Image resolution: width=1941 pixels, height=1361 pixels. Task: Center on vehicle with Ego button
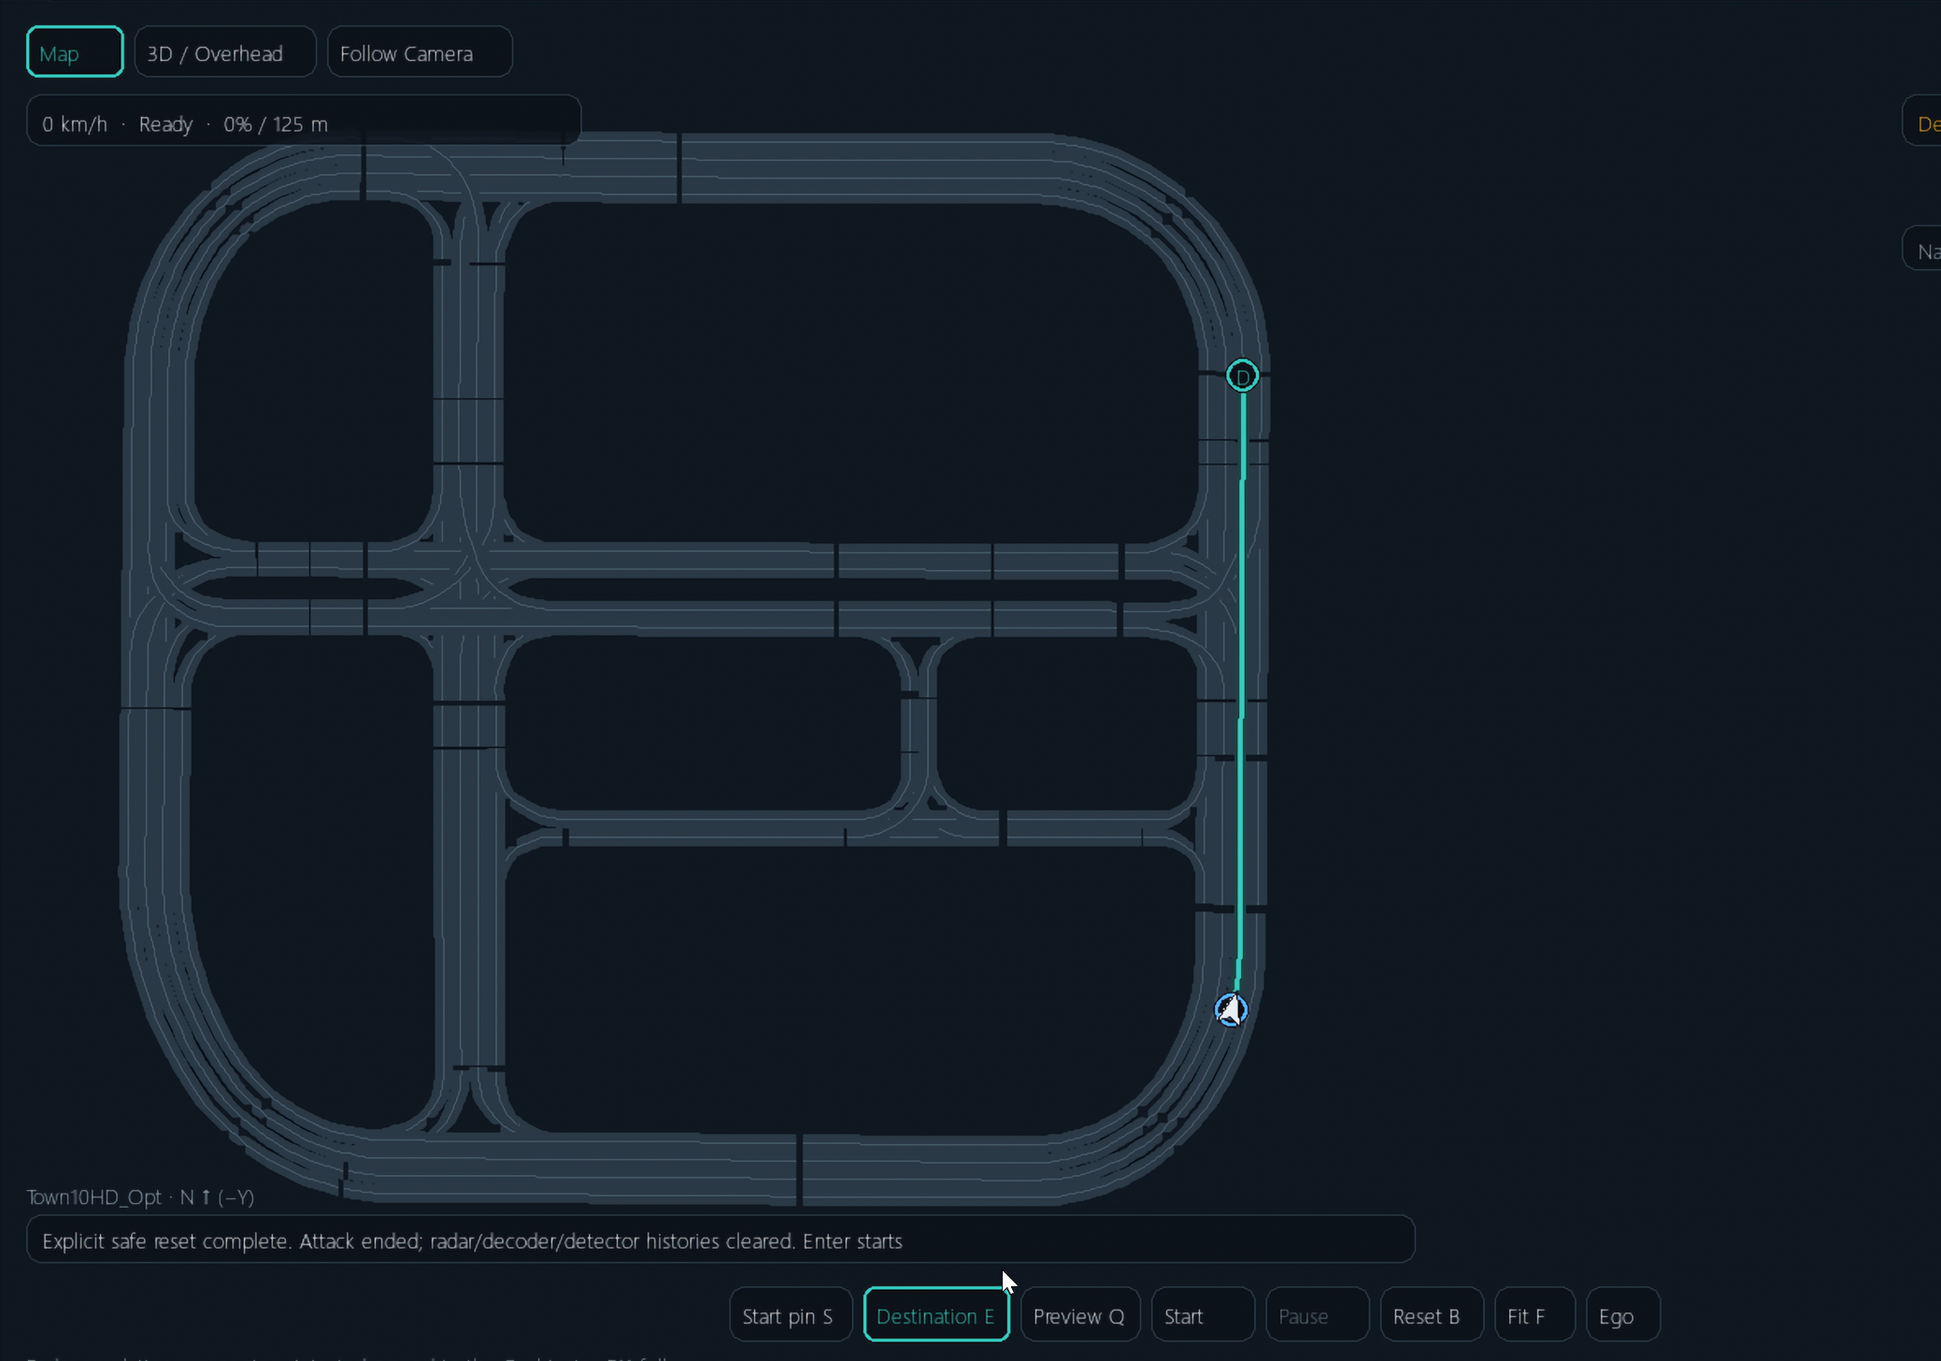pos(1623,1315)
